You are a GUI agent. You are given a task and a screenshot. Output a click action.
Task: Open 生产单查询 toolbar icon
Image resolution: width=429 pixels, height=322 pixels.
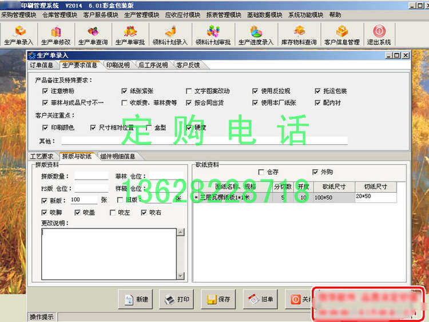click(93, 34)
